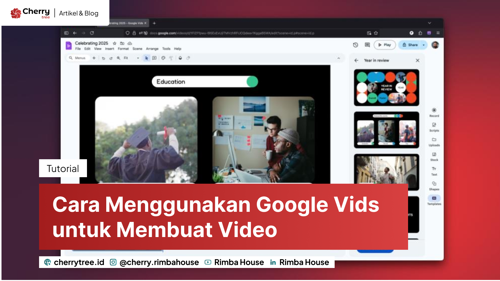Open the Google account avatar
The height and width of the screenshot is (281, 500).
[x=435, y=45]
